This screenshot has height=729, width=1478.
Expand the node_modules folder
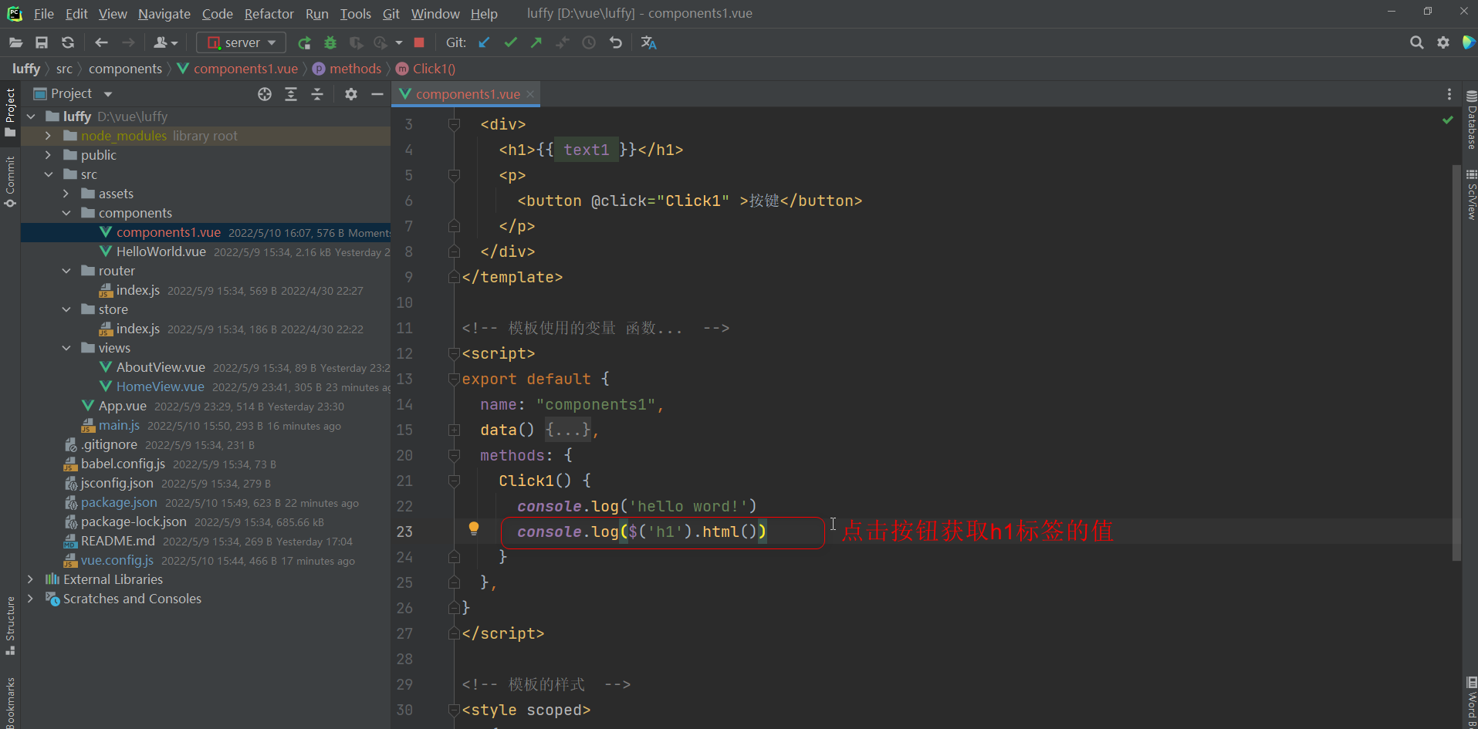click(48, 136)
